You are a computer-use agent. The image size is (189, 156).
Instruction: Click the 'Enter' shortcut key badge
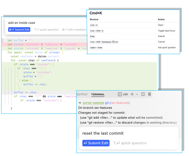tap(92, 36)
